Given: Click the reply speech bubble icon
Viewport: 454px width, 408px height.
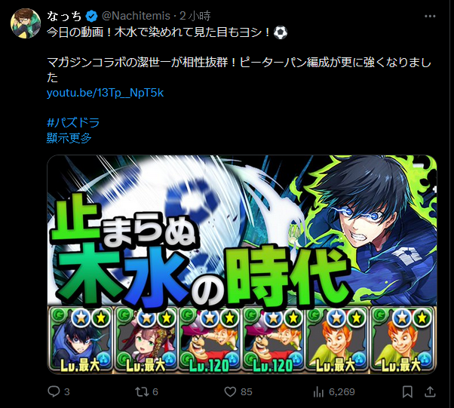Looking at the screenshot, I should click(x=54, y=391).
